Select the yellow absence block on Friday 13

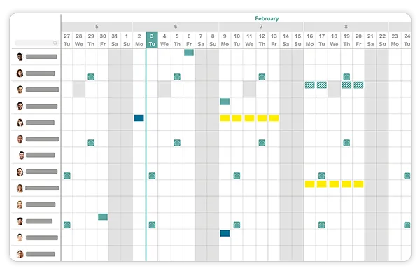coord(274,118)
